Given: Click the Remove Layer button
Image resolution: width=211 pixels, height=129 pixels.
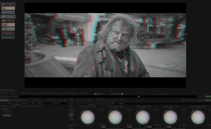Looking at the screenshot, I should (37, 106).
